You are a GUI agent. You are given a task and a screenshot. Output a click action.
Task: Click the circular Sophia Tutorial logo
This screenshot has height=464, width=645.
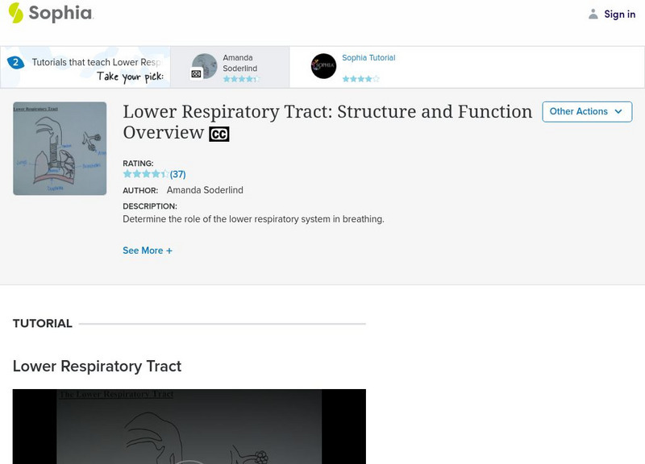coord(326,65)
